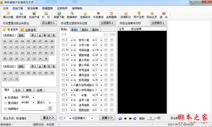Viewport: 212px width, 127px height.
Task: Open 定做软件 from the toolbar
Action: point(85,15)
